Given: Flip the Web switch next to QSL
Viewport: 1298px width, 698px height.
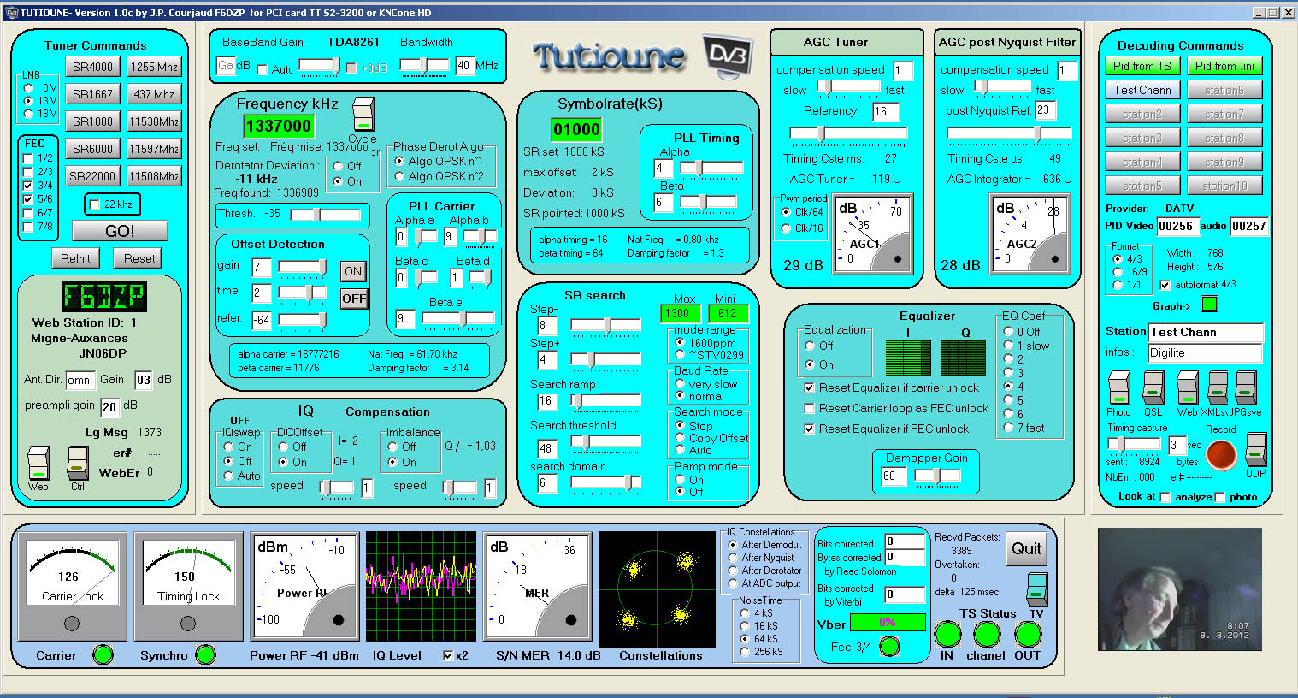Looking at the screenshot, I should click(x=1188, y=388).
